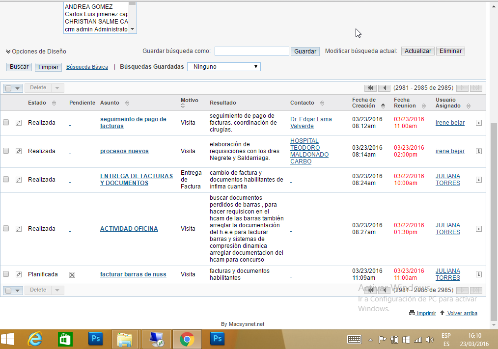Click the 'Guardar búsqueda como' text field
Screen dimensions: 498x349
click(251, 51)
